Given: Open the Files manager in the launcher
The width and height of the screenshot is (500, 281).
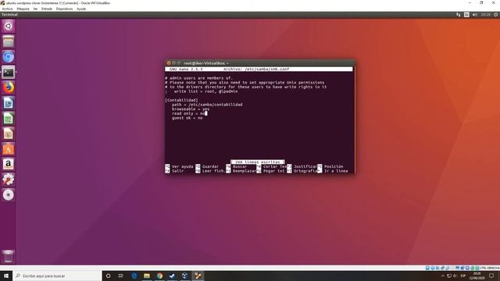Looking at the screenshot, I should click(x=9, y=41).
